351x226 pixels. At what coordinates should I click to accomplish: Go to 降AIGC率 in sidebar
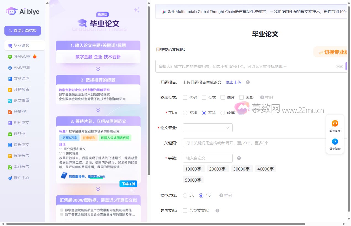click(22, 56)
